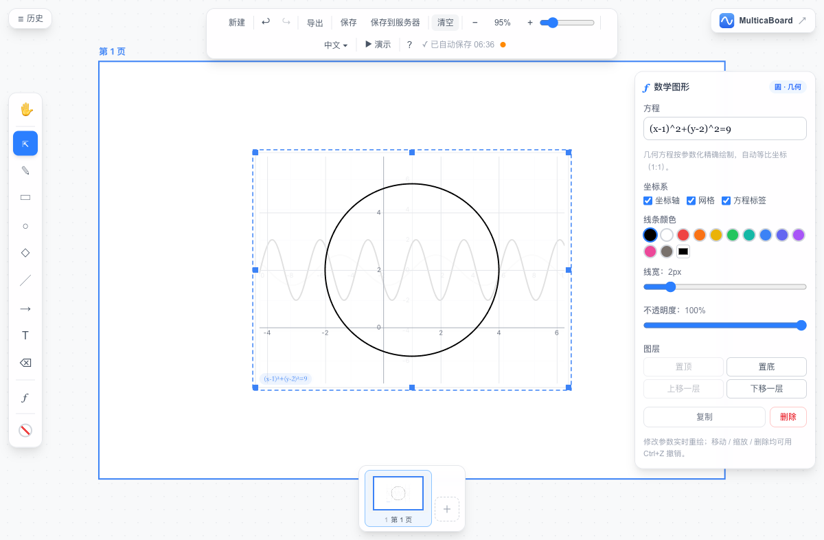The image size is (824, 540).
Task: Pick the blue line color swatch
Action: [766, 235]
